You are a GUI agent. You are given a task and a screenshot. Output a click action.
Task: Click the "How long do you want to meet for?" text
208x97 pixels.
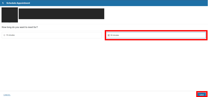tap(20, 27)
